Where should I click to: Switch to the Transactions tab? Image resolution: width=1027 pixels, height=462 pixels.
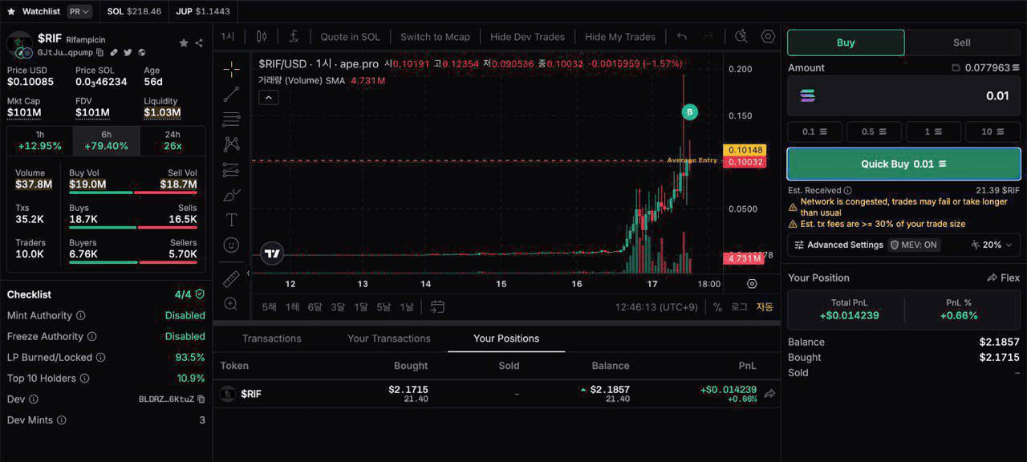[x=271, y=338]
